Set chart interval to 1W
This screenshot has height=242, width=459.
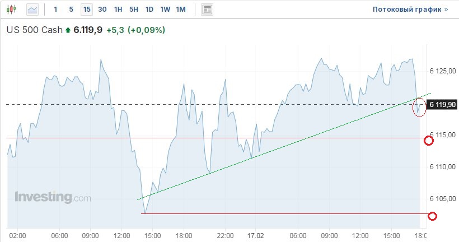pos(165,10)
